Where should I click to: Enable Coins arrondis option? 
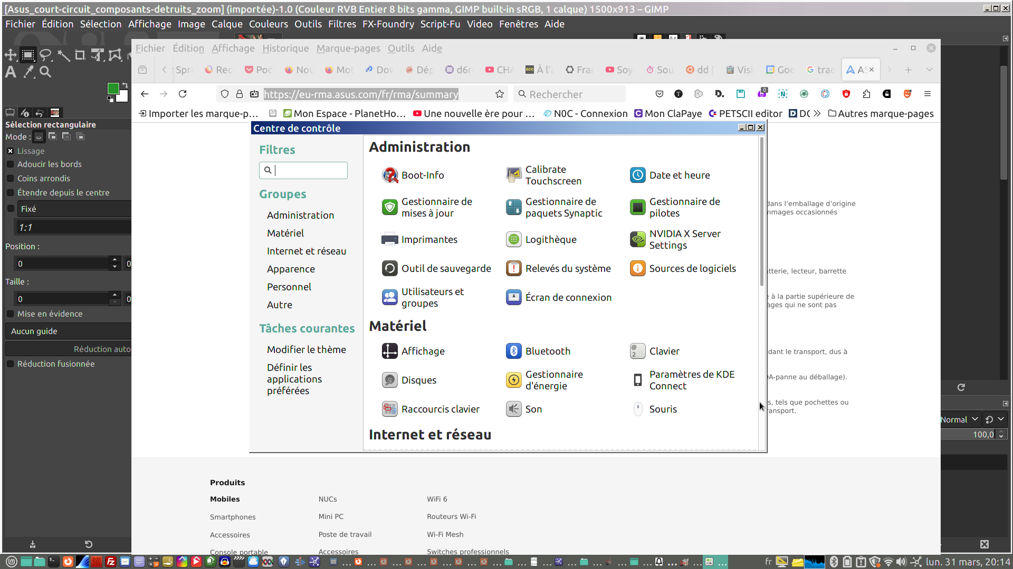point(10,179)
